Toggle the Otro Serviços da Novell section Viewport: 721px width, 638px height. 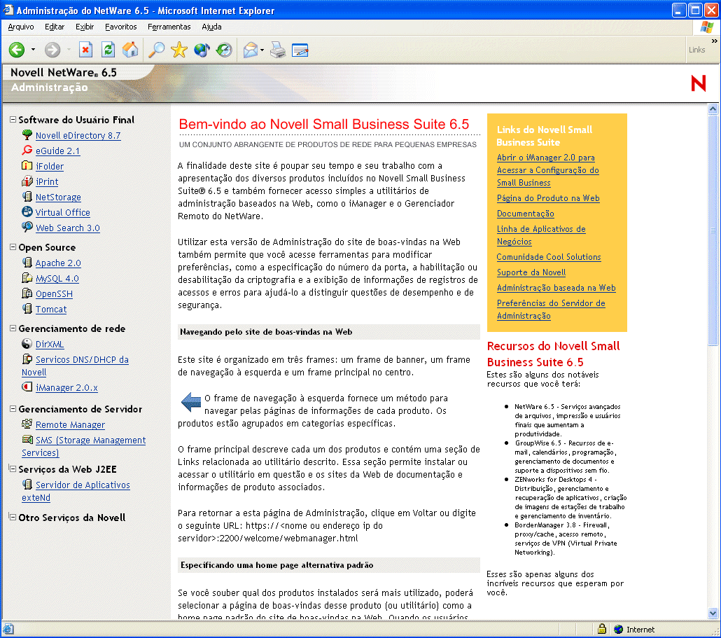(13, 517)
